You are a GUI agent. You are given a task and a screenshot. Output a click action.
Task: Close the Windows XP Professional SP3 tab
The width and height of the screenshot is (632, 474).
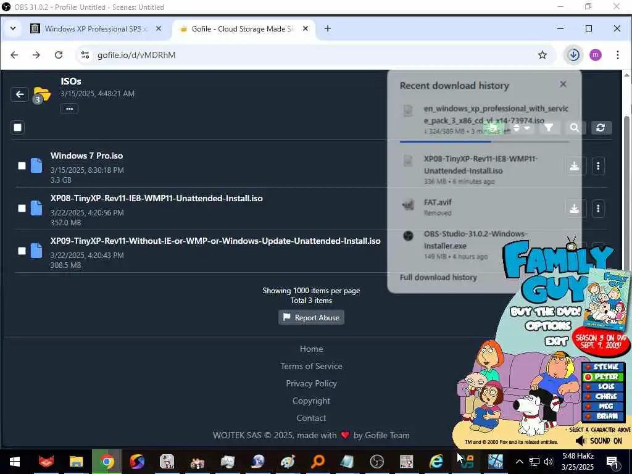click(159, 28)
